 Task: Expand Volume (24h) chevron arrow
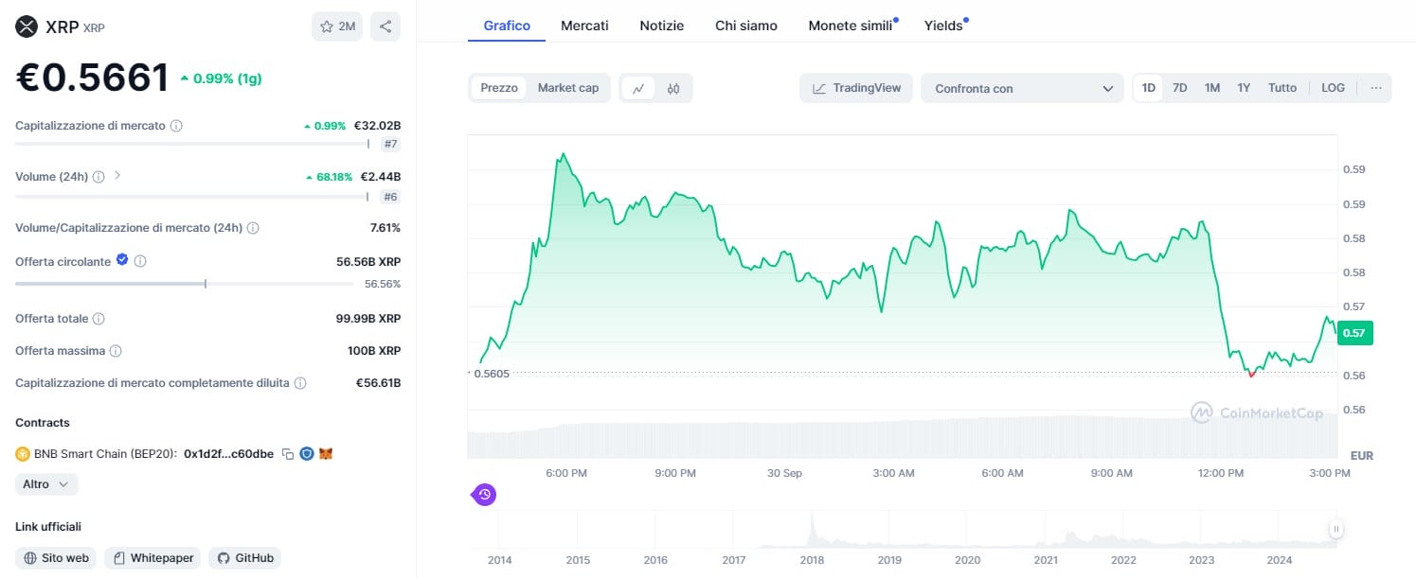(117, 175)
